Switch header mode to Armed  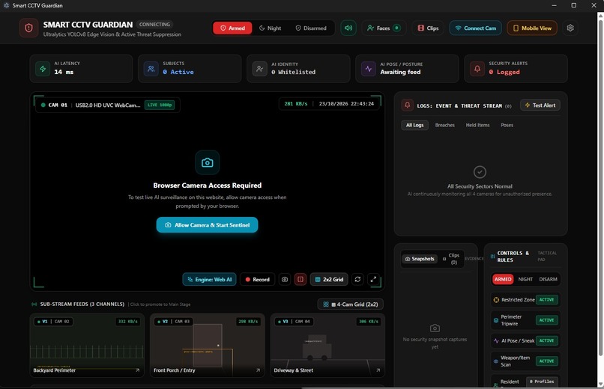[232, 28]
